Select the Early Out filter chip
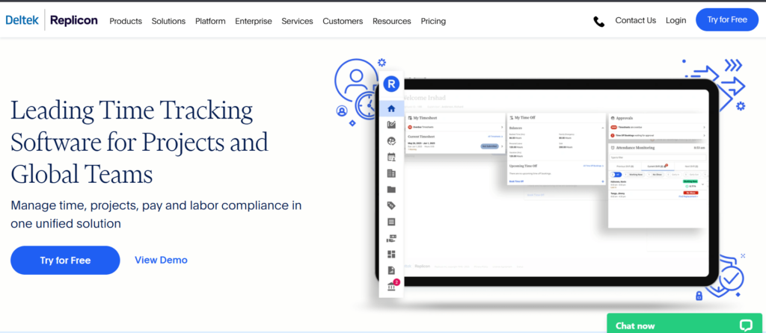Image resolution: width=766 pixels, height=333 pixels. pos(692,175)
